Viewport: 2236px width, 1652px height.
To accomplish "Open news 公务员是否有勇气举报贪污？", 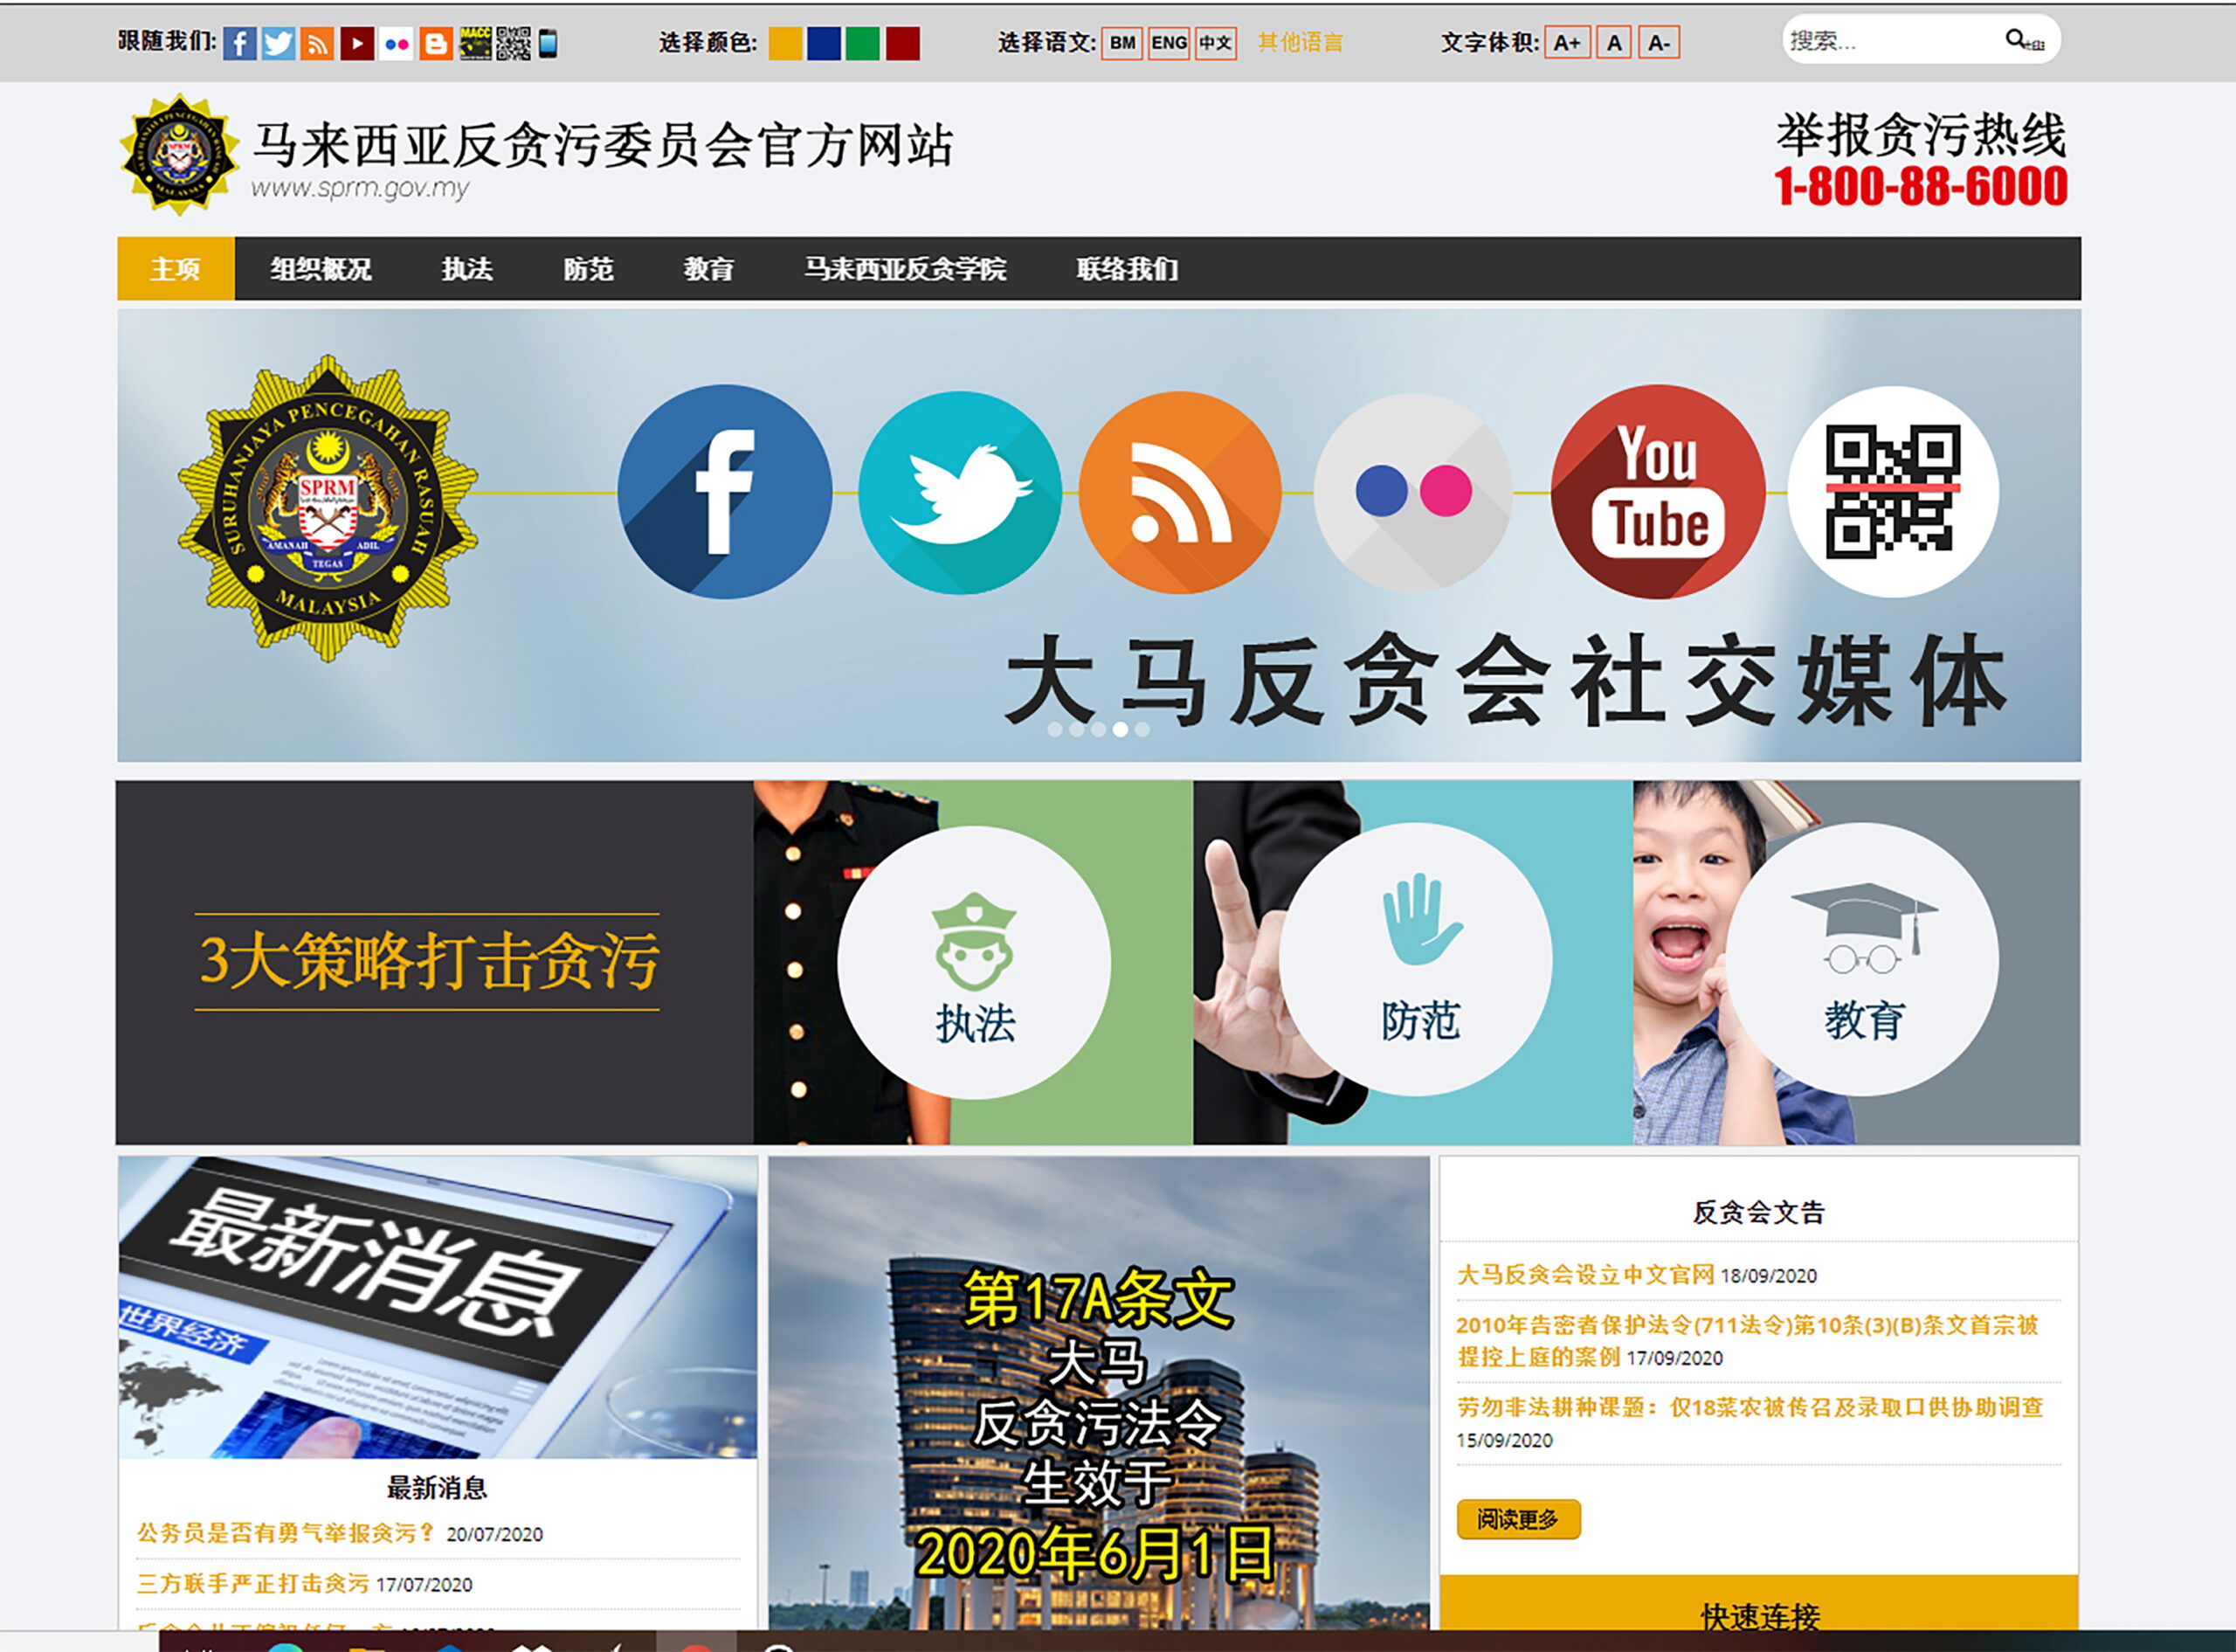I will (286, 1533).
